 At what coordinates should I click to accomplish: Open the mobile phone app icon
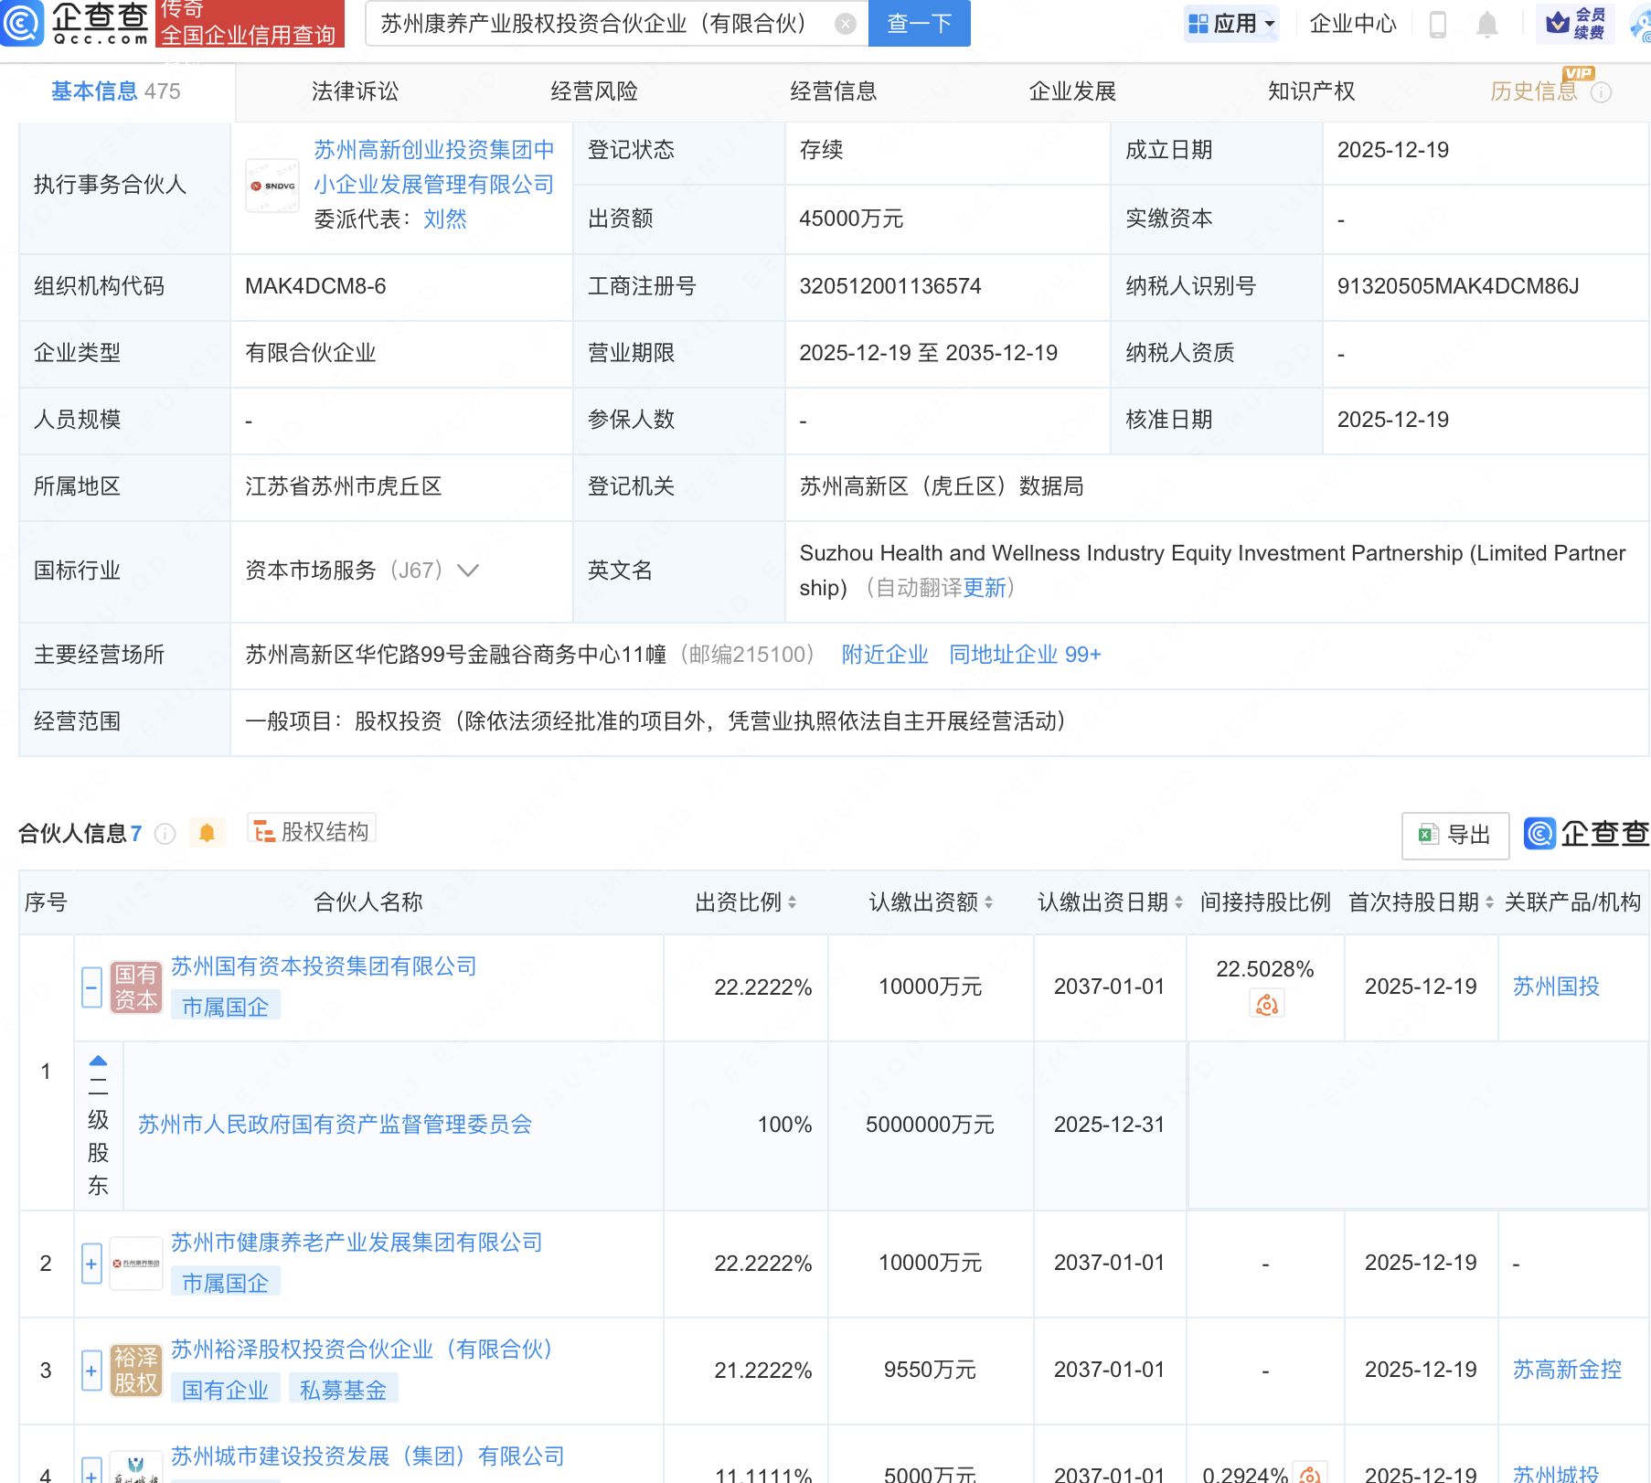(1437, 25)
